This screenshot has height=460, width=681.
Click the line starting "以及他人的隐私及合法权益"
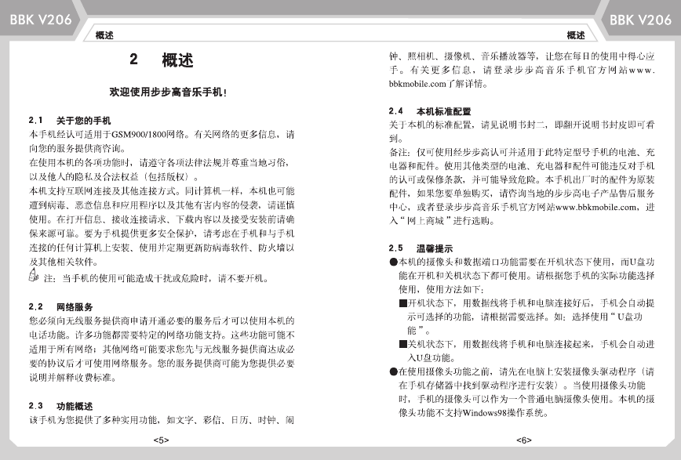(x=114, y=176)
